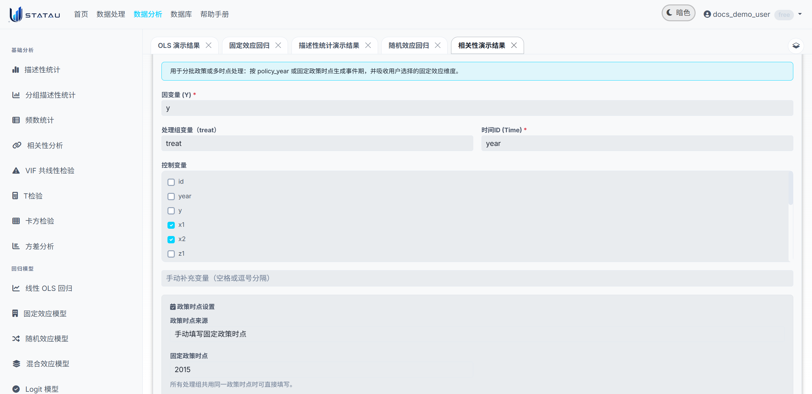Click the 分组描述性统计 chart icon

[x=16, y=95]
